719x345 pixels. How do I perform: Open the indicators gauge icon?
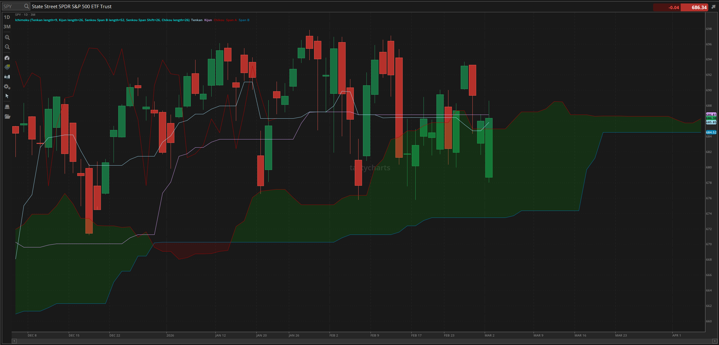coord(7,58)
